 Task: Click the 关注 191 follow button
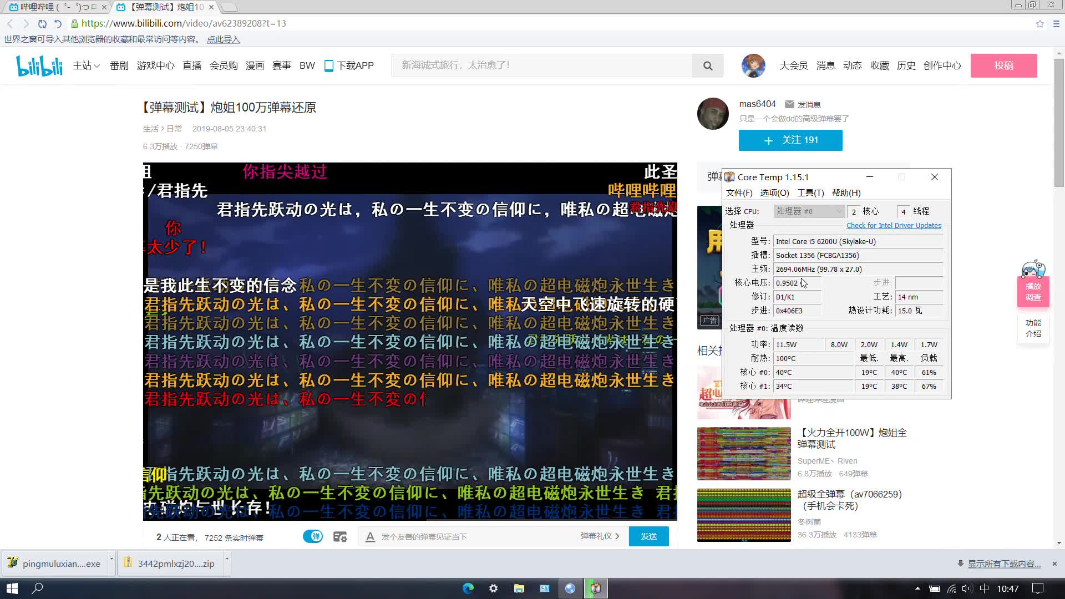[x=790, y=140]
